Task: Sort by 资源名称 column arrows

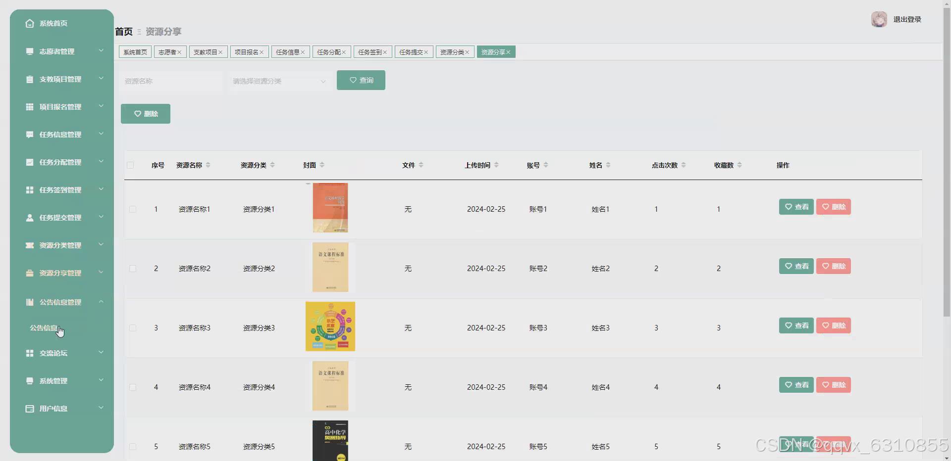Action: tap(208, 165)
